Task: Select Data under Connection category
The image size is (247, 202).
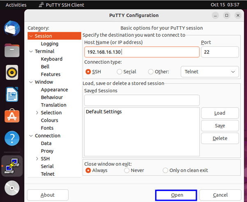Action: (46, 143)
